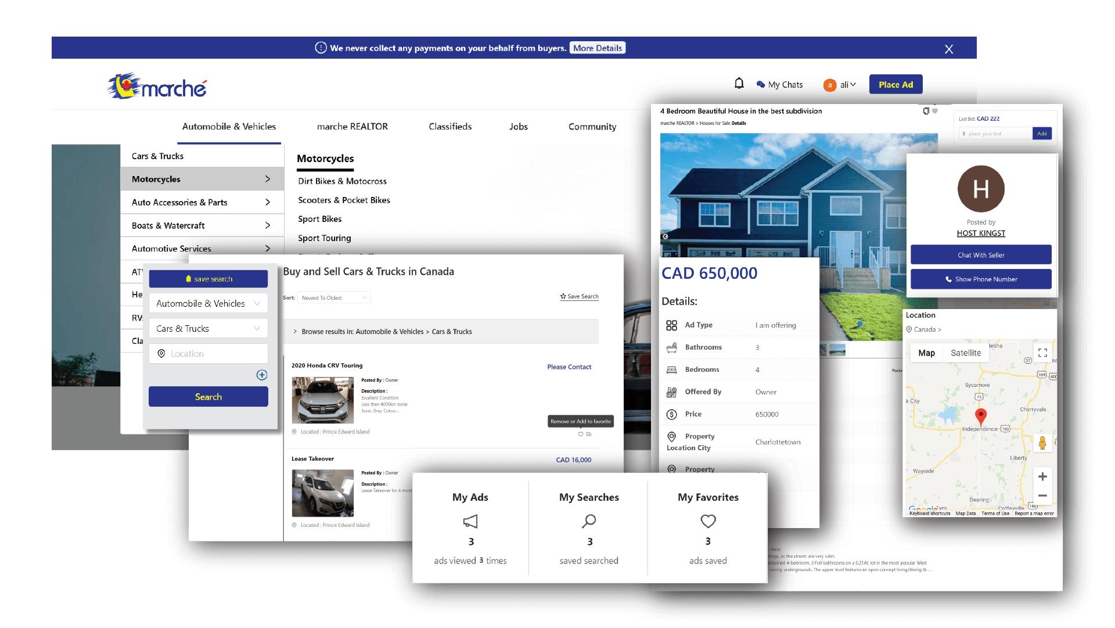Click the Place Ad button

[895, 84]
